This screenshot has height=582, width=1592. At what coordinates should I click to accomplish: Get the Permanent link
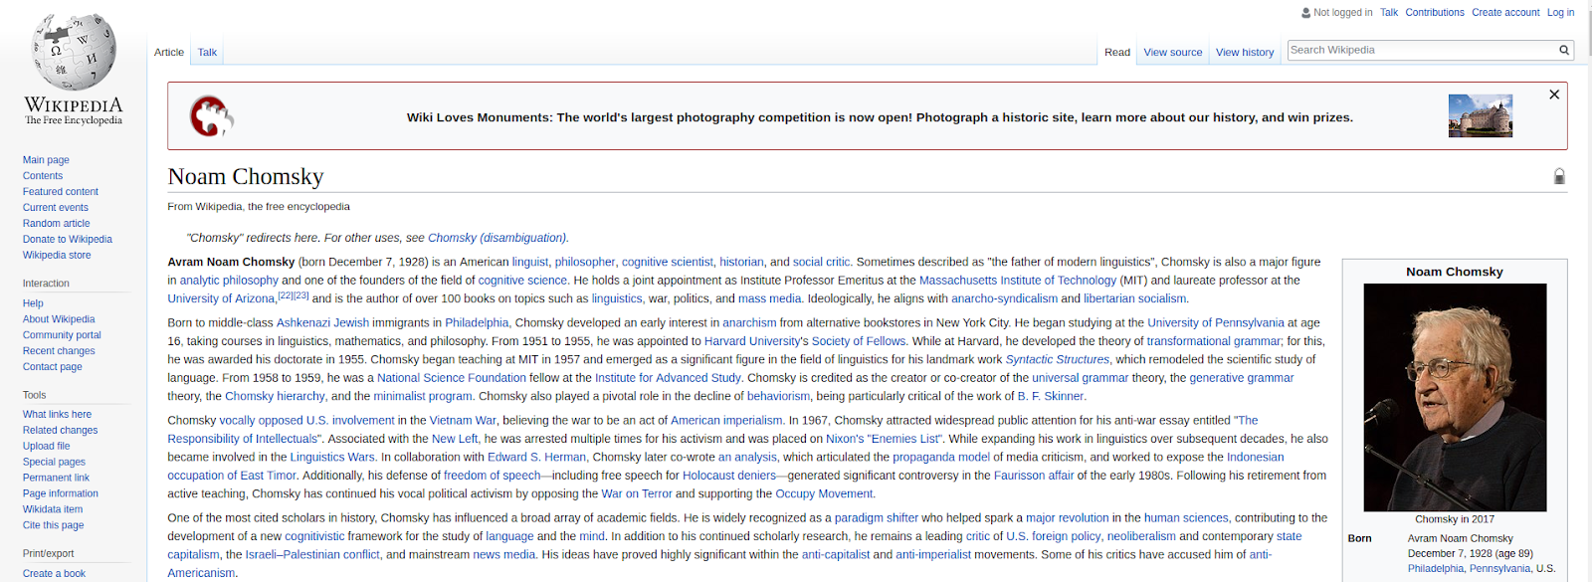[x=56, y=479]
